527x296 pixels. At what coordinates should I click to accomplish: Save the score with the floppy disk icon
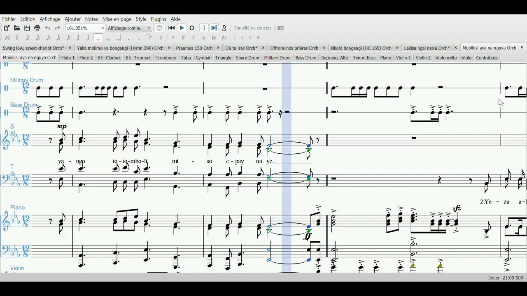click(27, 28)
